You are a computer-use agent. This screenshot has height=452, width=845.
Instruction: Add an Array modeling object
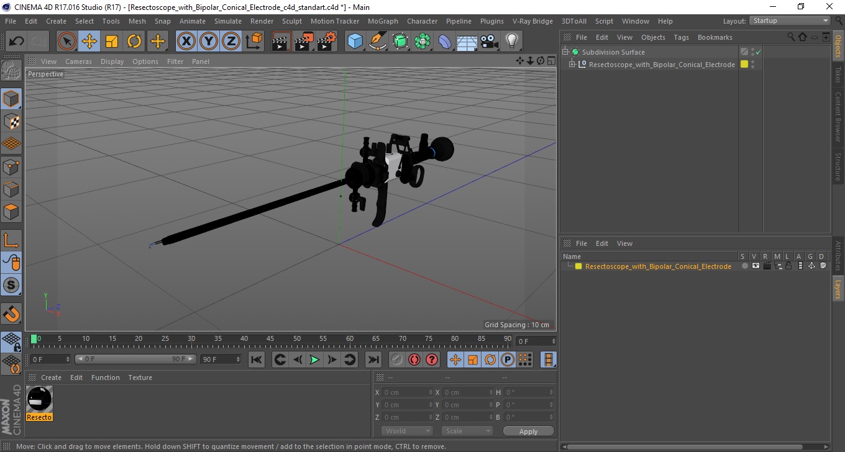coord(422,42)
